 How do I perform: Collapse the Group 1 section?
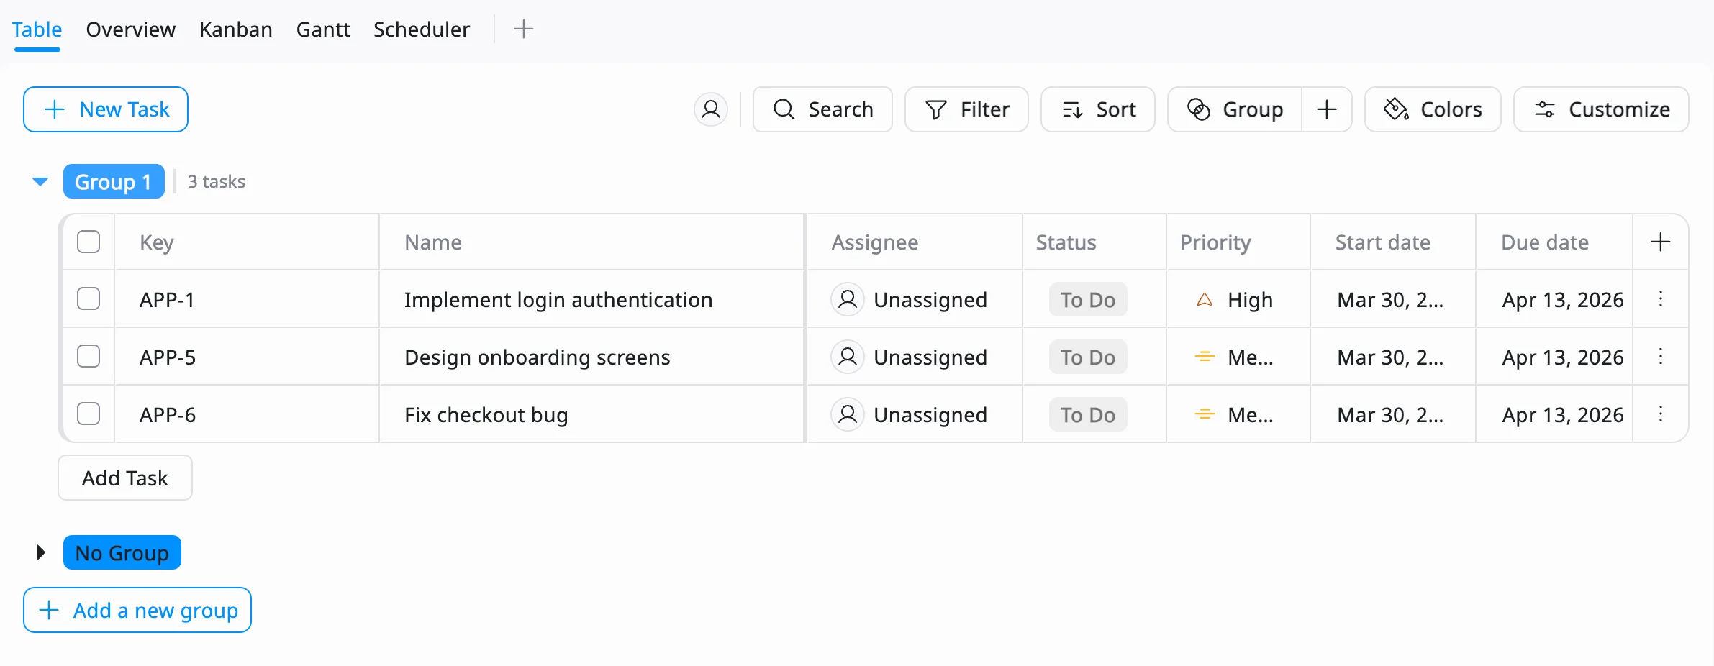pyautogui.click(x=40, y=181)
